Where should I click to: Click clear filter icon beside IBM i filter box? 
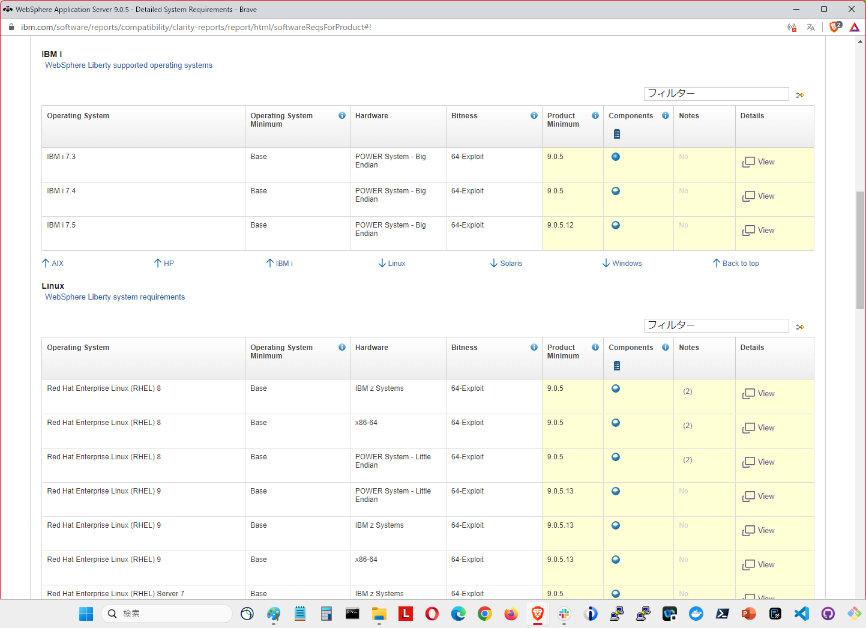[800, 95]
